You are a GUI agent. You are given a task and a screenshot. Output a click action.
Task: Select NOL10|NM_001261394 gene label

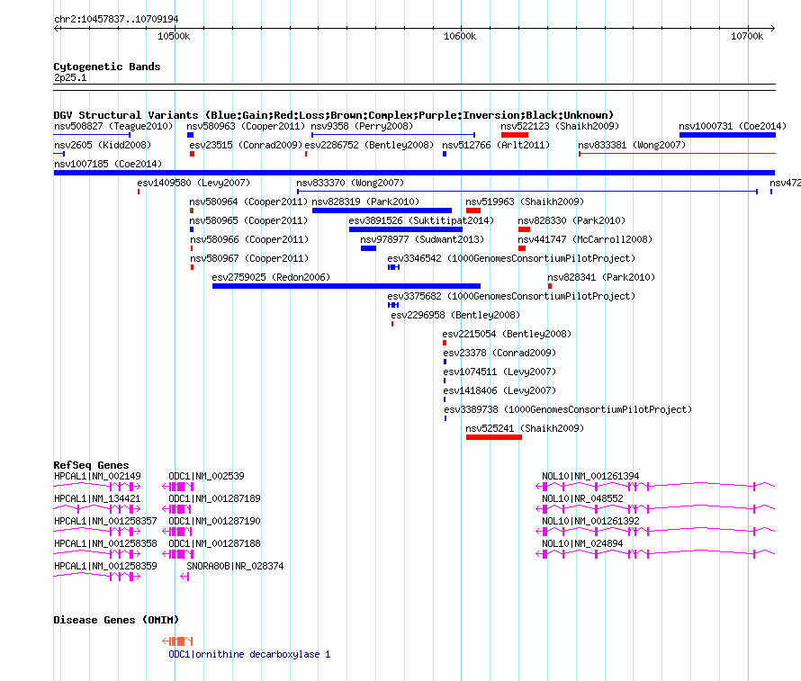click(x=590, y=476)
